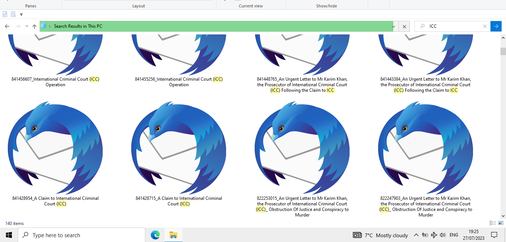Show hidden system tray icons

click(416, 235)
